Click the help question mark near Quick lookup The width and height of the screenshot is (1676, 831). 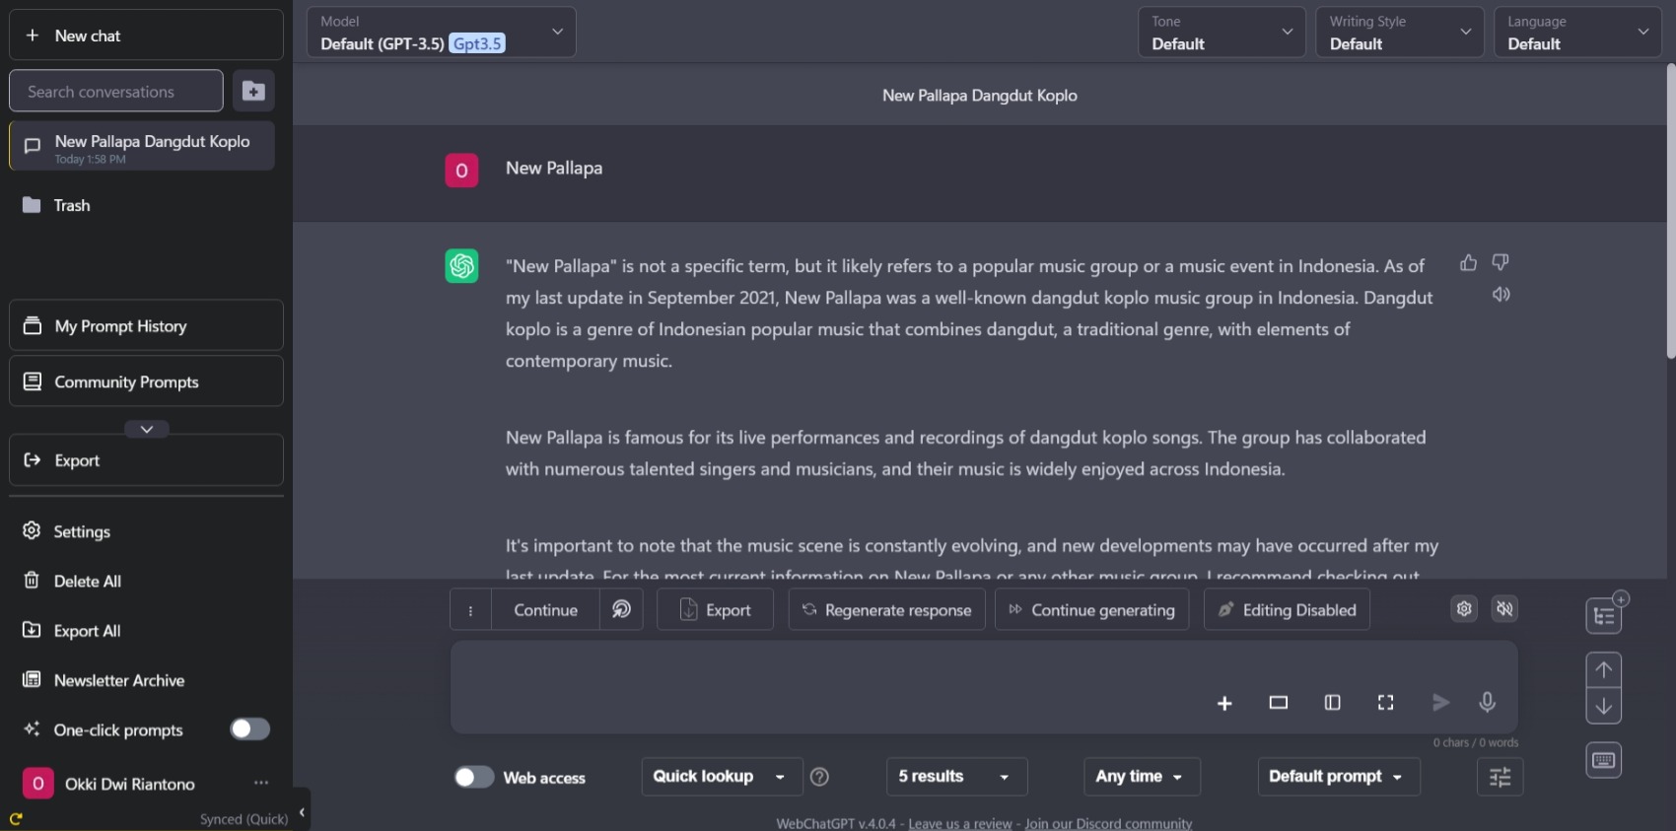click(x=819, y=777)
